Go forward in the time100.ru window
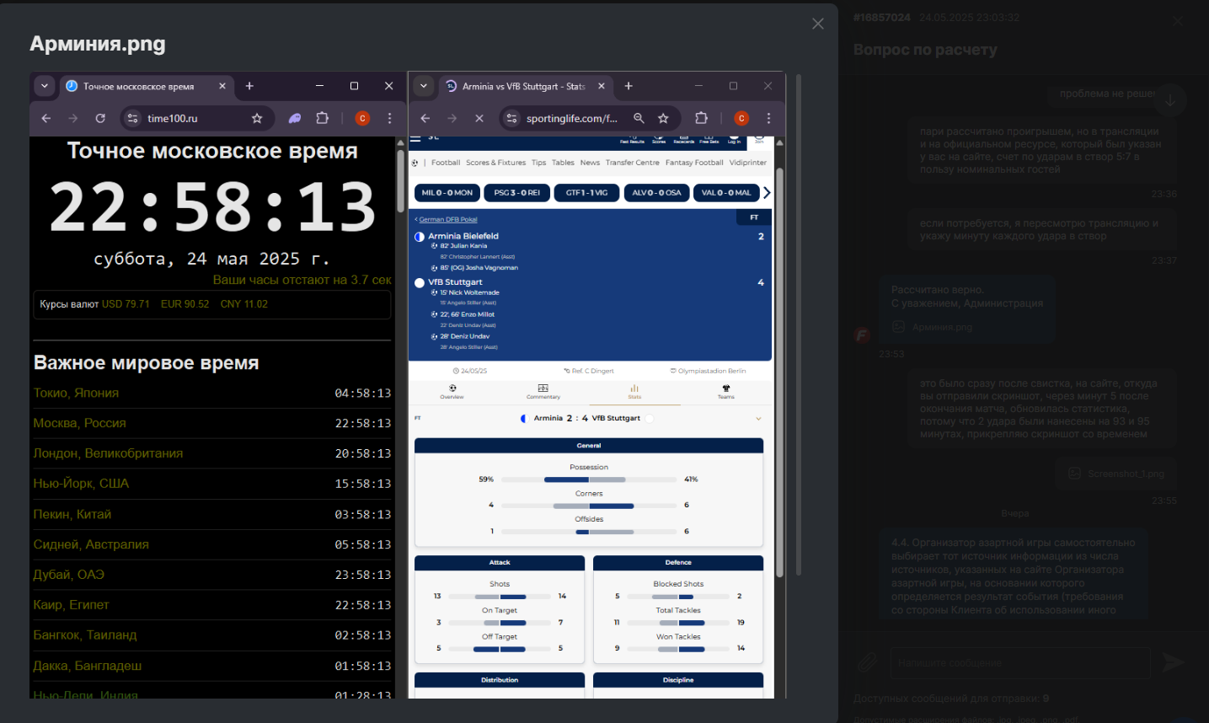 pyautogui.click(x=73, y=119)
